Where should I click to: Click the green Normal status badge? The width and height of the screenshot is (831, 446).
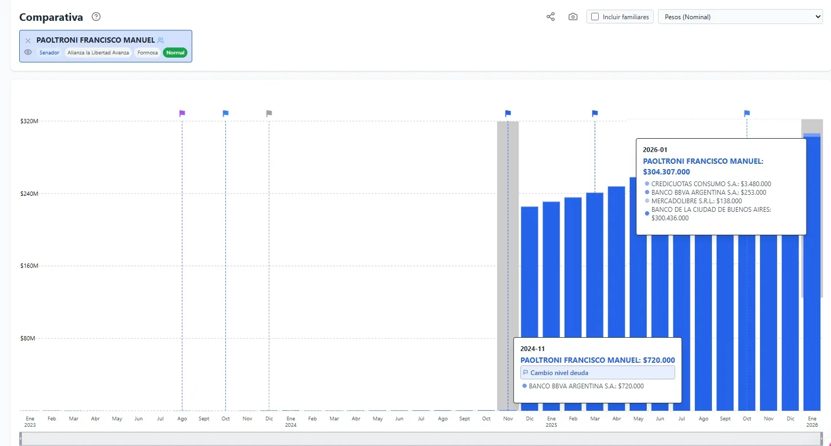point(175,53)
